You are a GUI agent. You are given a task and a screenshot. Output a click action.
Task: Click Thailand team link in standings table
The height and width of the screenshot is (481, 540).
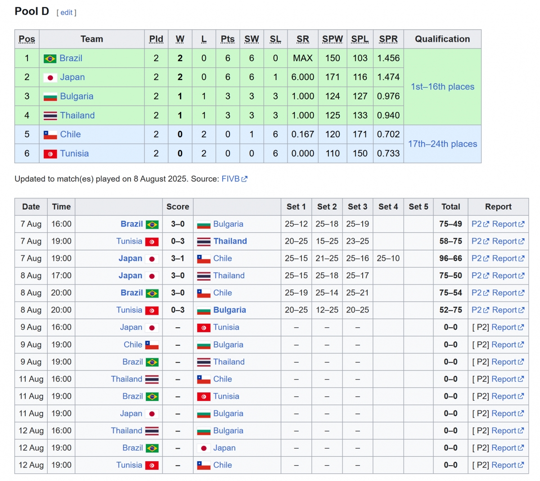(x=77, y=116)
